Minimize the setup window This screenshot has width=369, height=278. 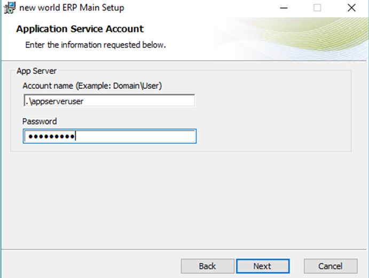pos(284,8)
